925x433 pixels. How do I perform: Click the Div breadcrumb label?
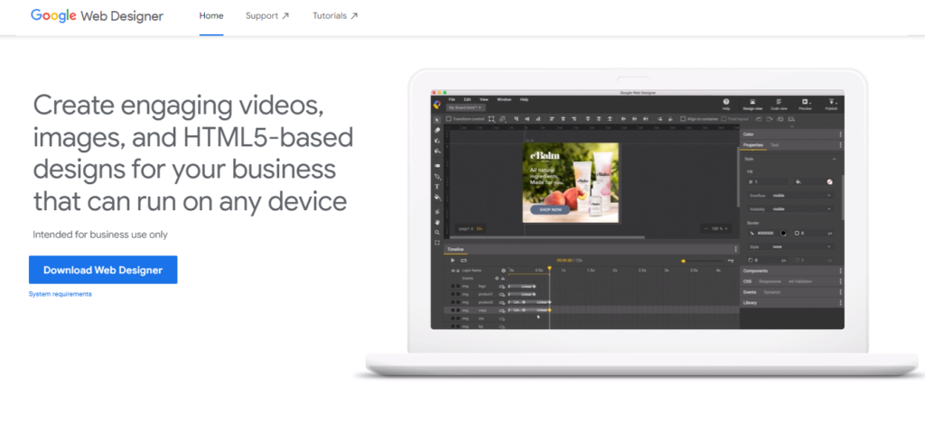pos(480,228)
